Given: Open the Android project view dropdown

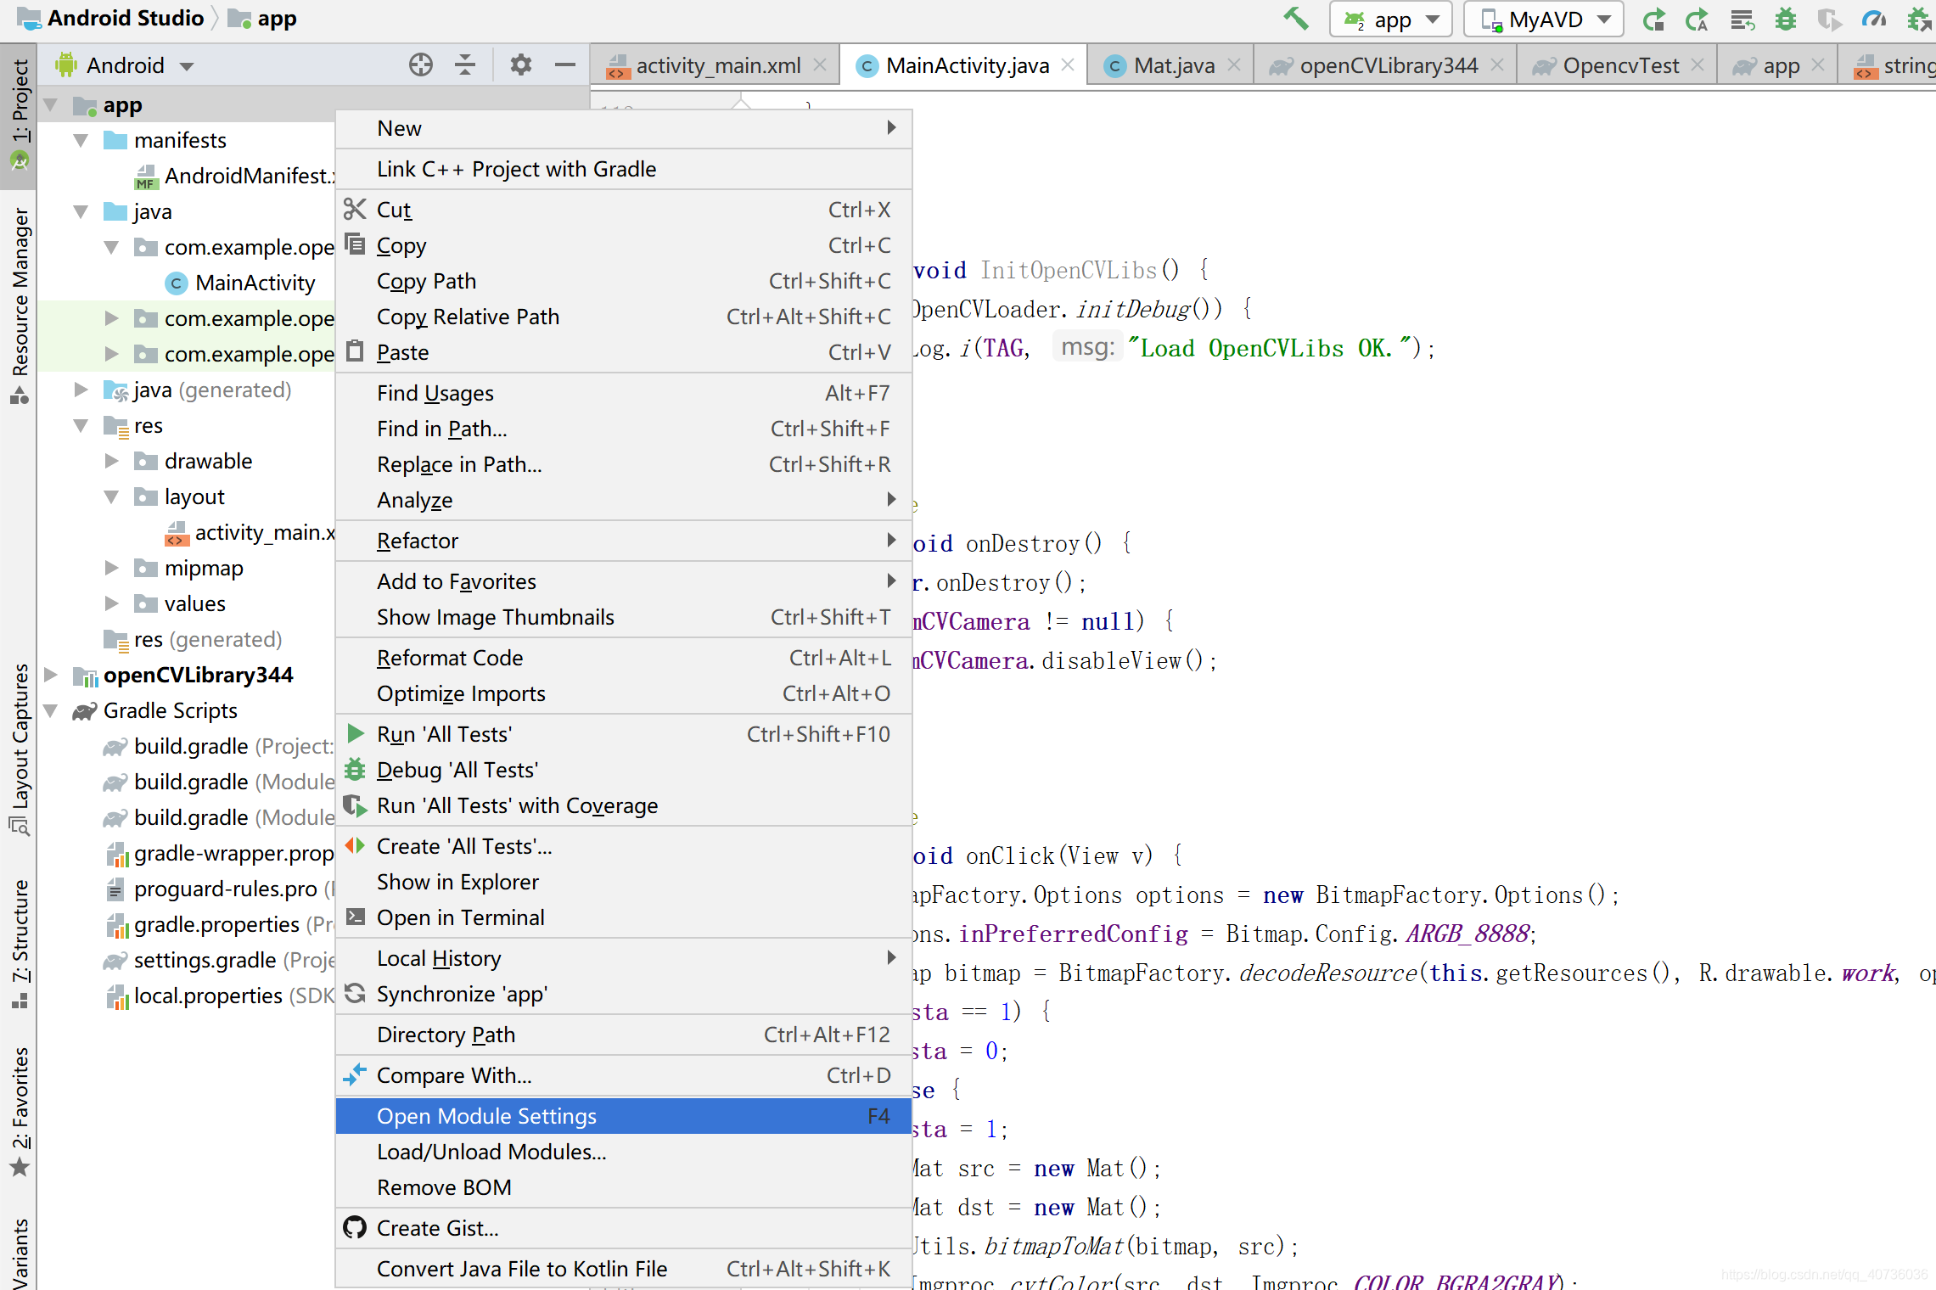Looking at the screenshot, I should (125, 64).
